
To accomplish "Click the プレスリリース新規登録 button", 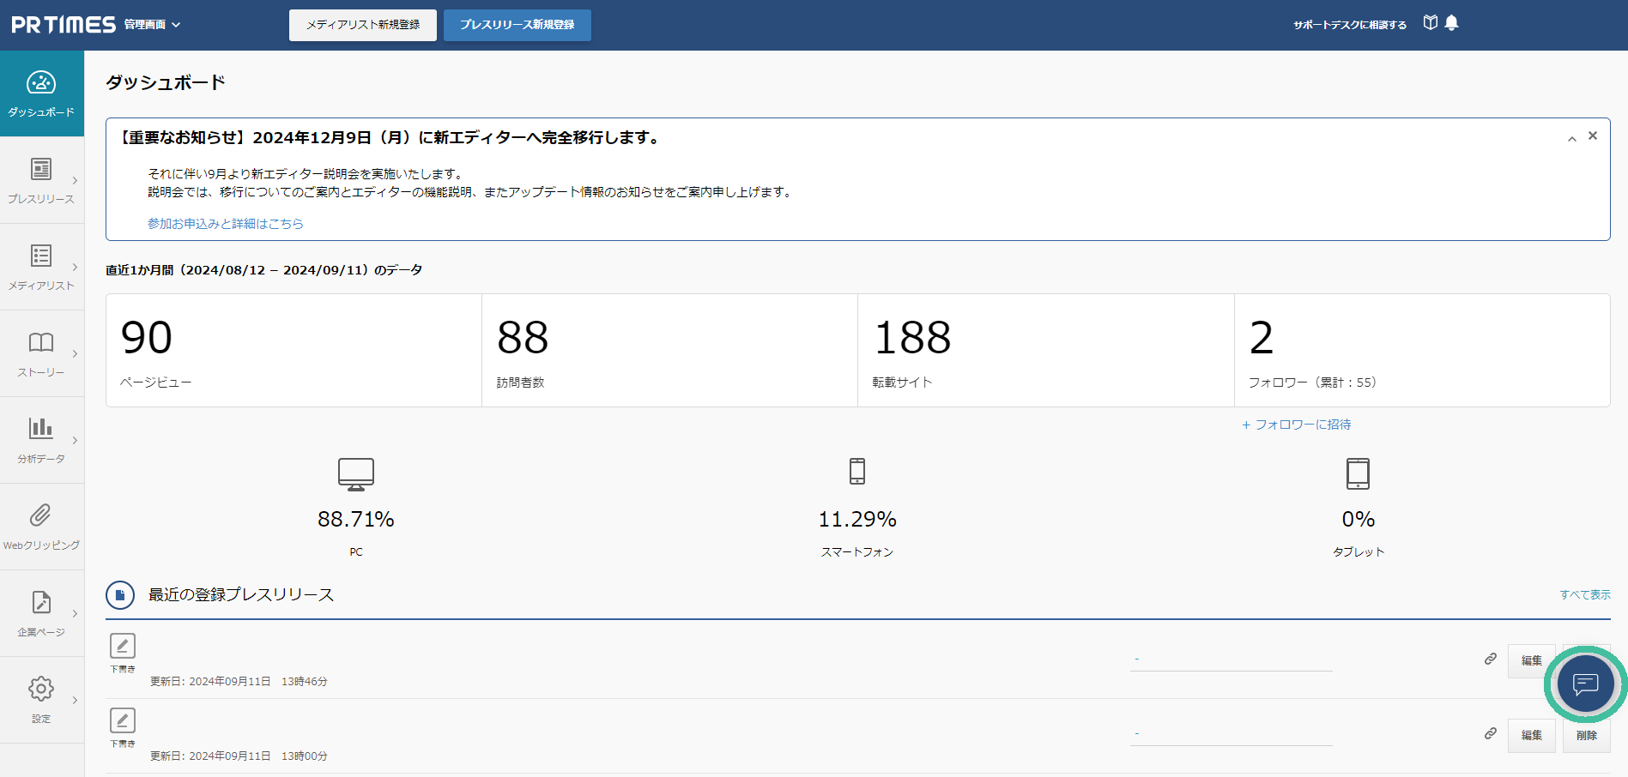I will (517, 25).
